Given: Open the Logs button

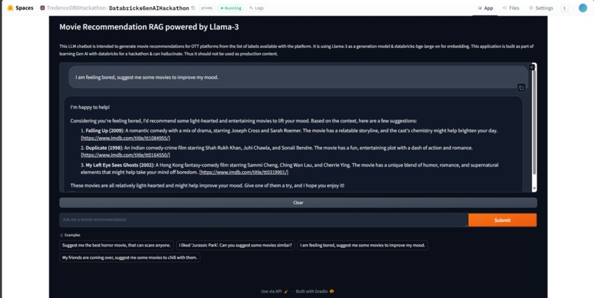Looking at the screenshot, I should click(x=256, y=8).
